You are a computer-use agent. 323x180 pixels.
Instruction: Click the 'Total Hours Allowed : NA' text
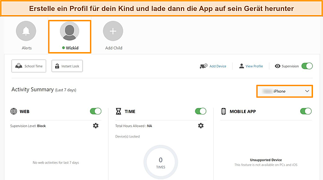(134, 126)
